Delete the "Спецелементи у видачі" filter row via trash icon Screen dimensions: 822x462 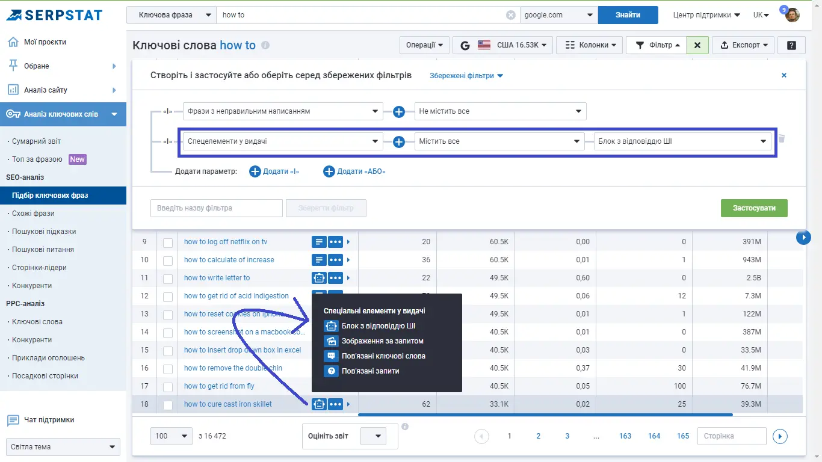point(782,139)
